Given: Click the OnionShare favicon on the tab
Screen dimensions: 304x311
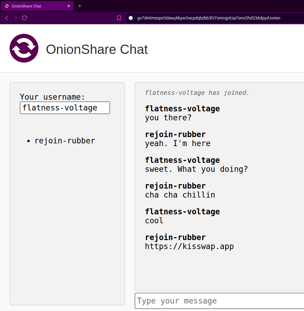Looking at the screenshot, I should coord(7,6).
